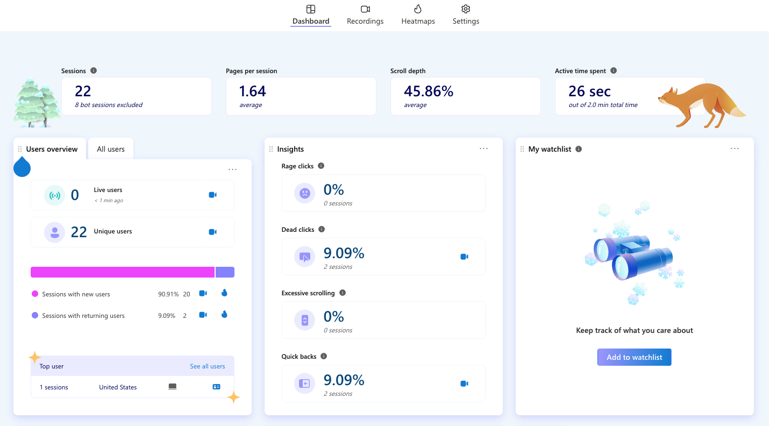Click the Live users broadcast icon
The image size is (769, 426).
coord(55,195)
